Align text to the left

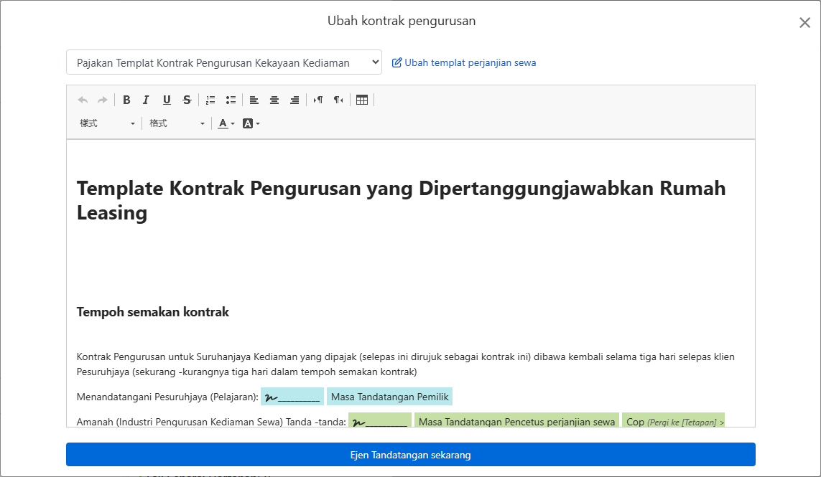tap(254, 100)
